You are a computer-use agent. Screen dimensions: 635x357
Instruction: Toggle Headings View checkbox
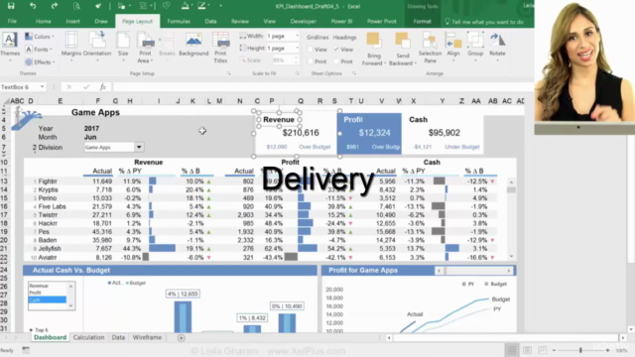point(336,50)
